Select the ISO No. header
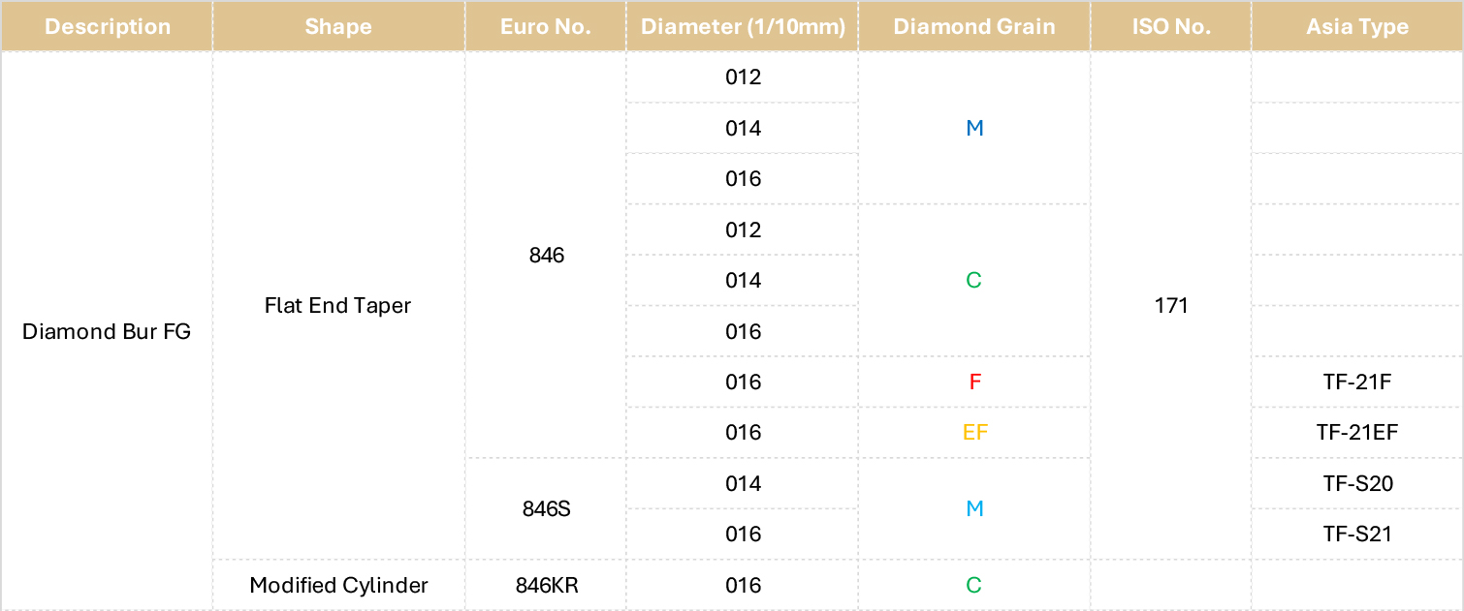The width and height of the screenshot is (1464, 611). pos(1171,26)
